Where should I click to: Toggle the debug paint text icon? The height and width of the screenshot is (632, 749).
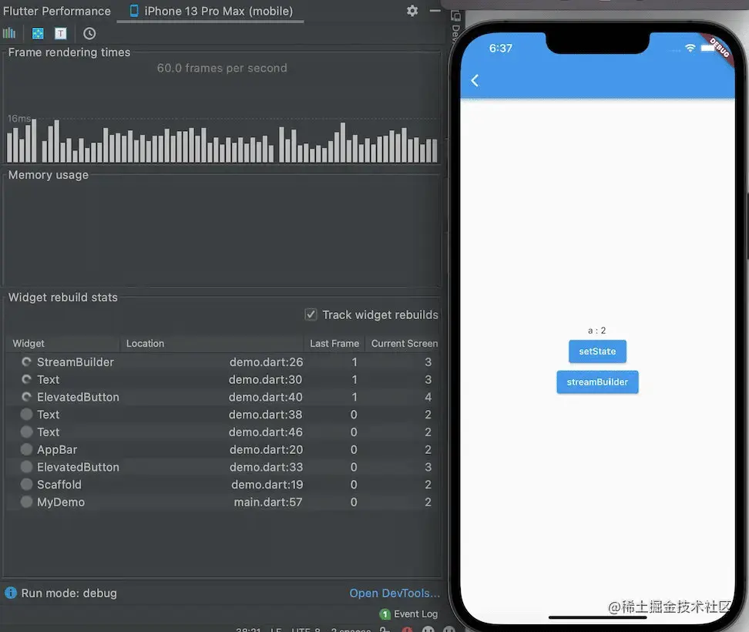pos(61,33)
